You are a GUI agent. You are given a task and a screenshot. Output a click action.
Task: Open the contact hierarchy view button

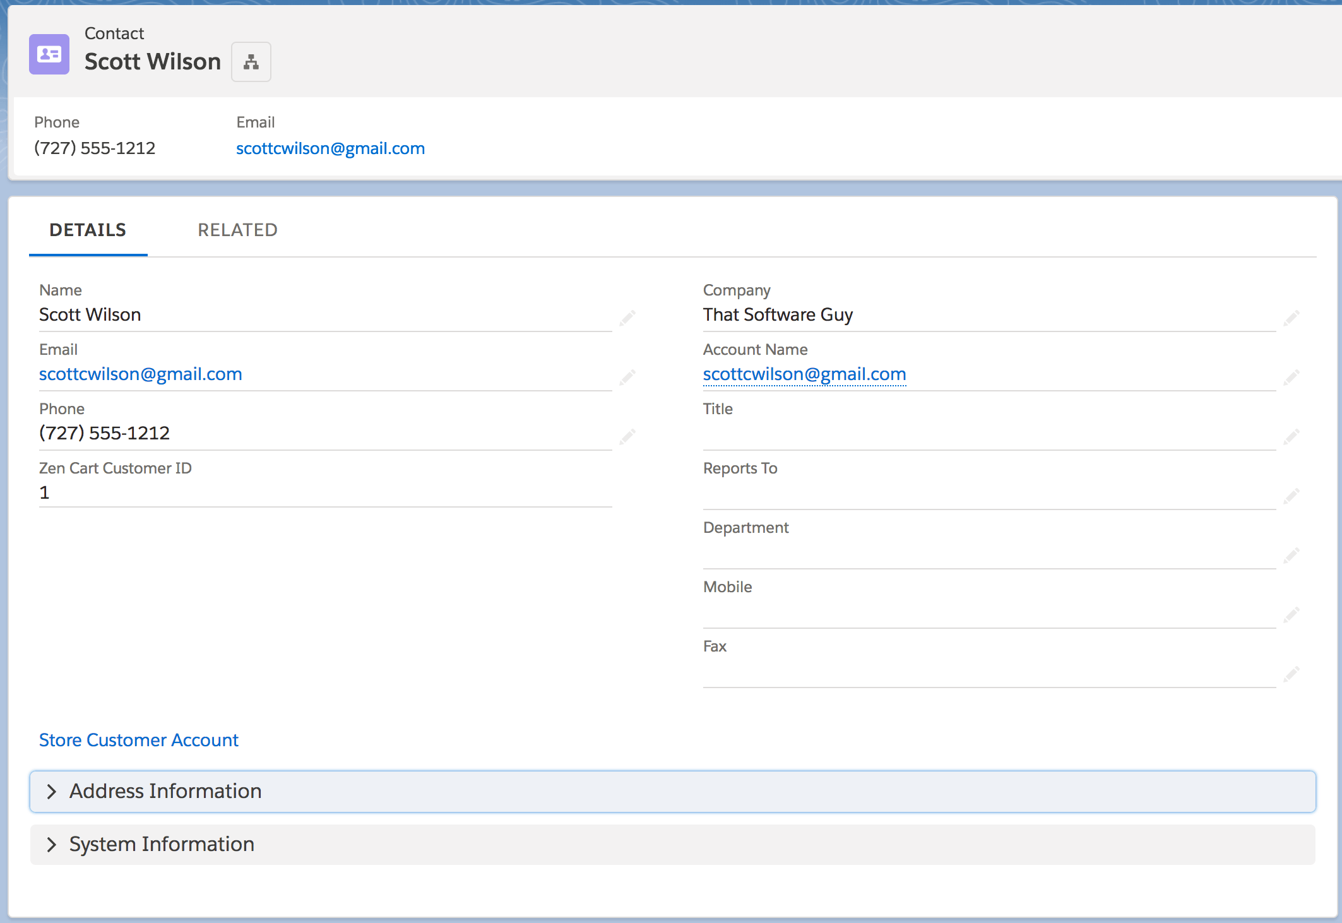251,62
